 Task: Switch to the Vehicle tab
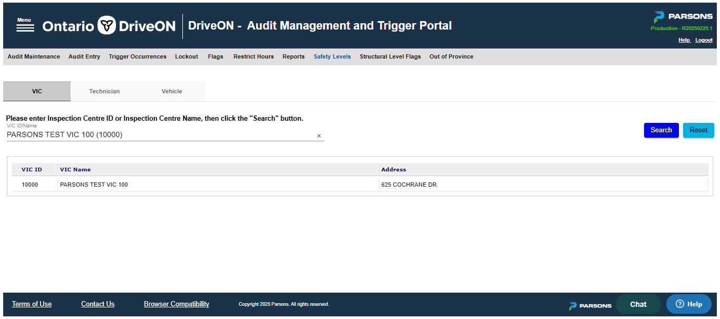172,91
